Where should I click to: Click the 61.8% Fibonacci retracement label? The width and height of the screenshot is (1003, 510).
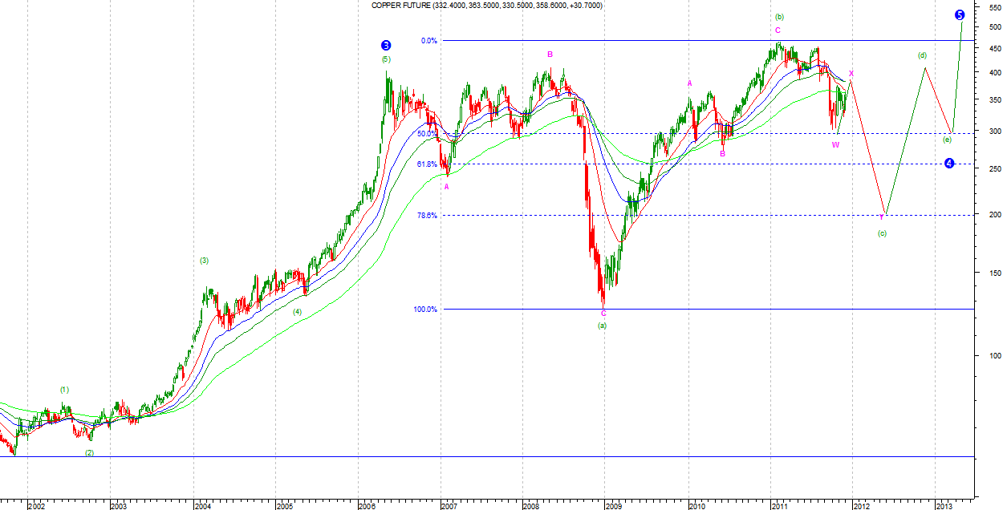(x=427, y=164)
